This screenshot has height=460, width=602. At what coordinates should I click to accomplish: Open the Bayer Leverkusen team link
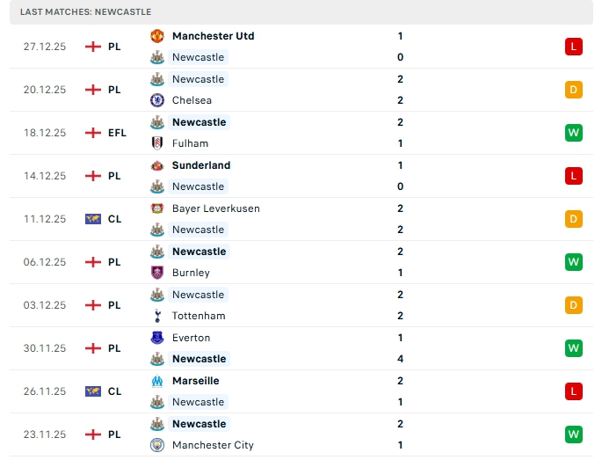coord(215,208)
